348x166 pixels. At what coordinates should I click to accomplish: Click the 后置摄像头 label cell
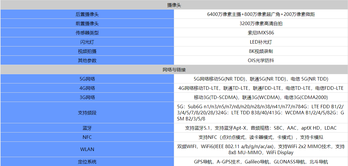coord(87,14)
